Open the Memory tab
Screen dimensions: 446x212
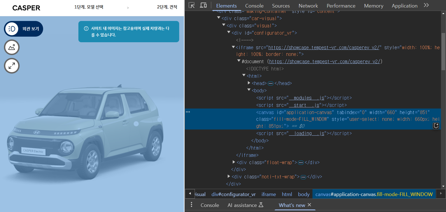tap(373, 6)
